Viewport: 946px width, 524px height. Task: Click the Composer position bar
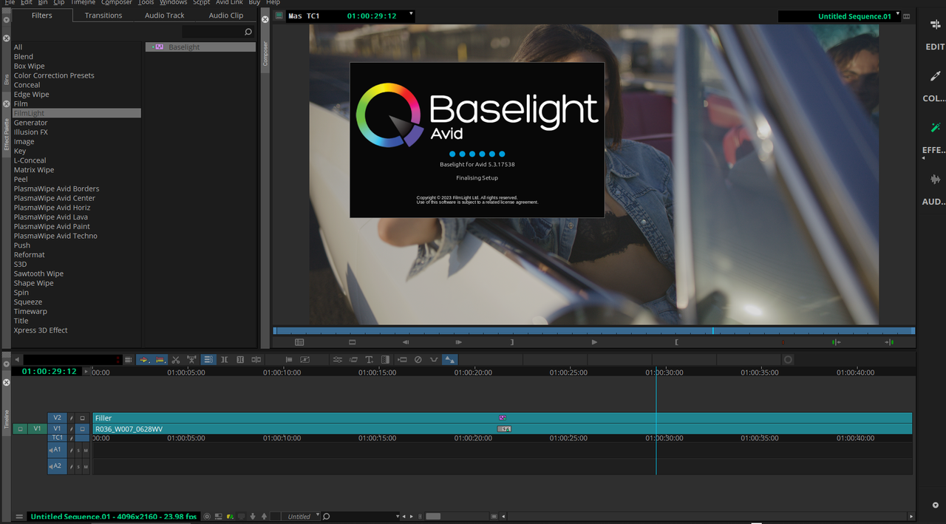[593, 330]
